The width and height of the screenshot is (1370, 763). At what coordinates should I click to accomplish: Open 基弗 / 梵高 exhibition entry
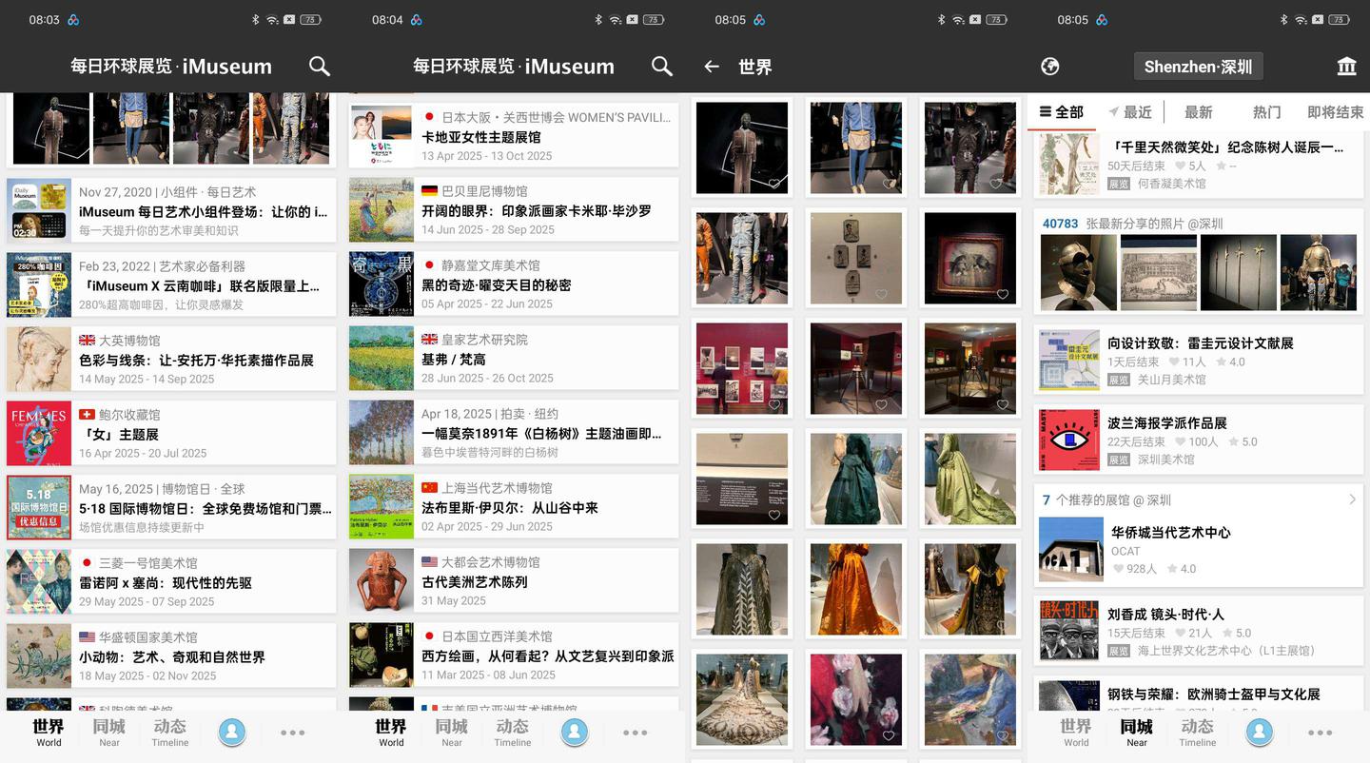pyautogui.click(x=514, y=359)
